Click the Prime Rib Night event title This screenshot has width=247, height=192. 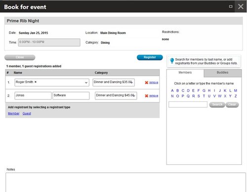23,21
